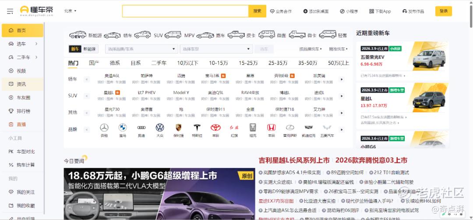Screen dimensions: 473x220
Task: Open 我的关注 in the sidebar
Action: click(x=22, y=192)
